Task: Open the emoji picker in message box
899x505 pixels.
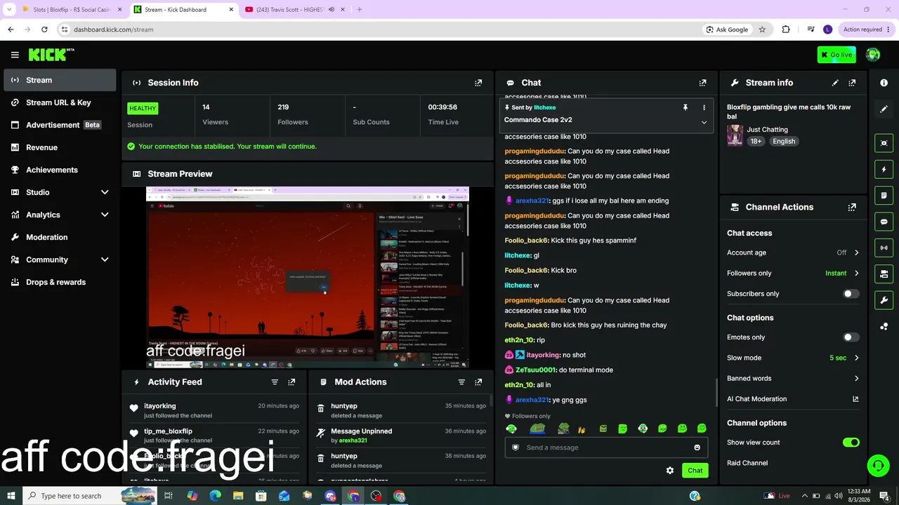Action: click(x=697, y=447)
